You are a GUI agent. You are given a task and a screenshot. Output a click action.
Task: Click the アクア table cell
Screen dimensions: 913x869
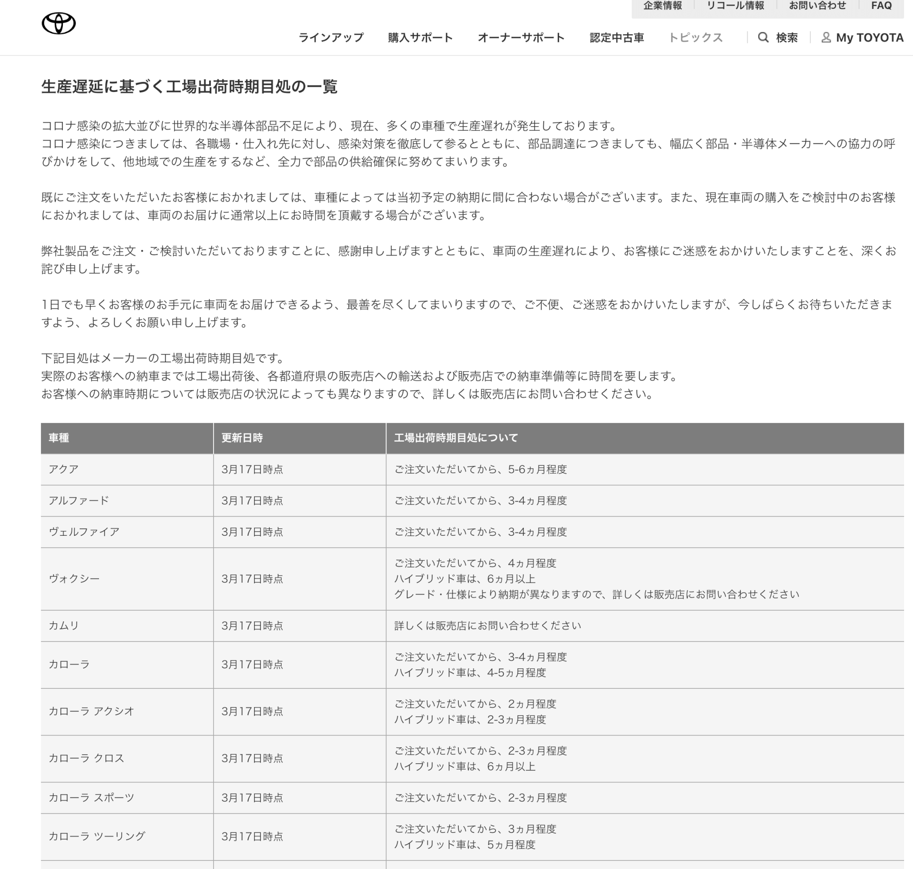click(x=127, y=469)
